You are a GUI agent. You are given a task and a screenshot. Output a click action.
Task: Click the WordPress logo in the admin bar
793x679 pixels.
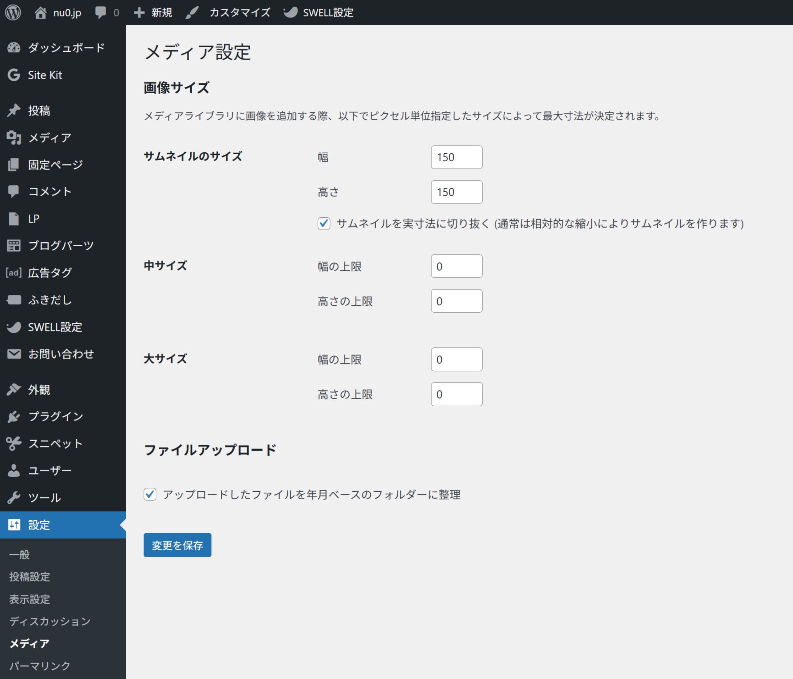tap(13, 12)
